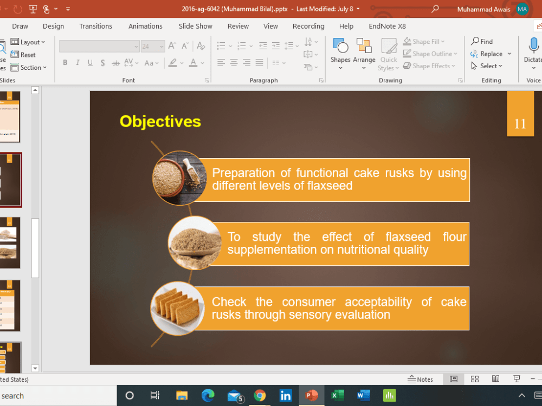Toggle underline formatting
The width and height of the screenshot is (542, 406).
coord(90,63)
